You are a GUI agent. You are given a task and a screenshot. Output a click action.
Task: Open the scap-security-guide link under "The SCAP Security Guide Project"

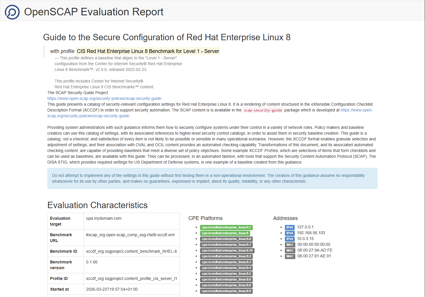coord(104,98)
